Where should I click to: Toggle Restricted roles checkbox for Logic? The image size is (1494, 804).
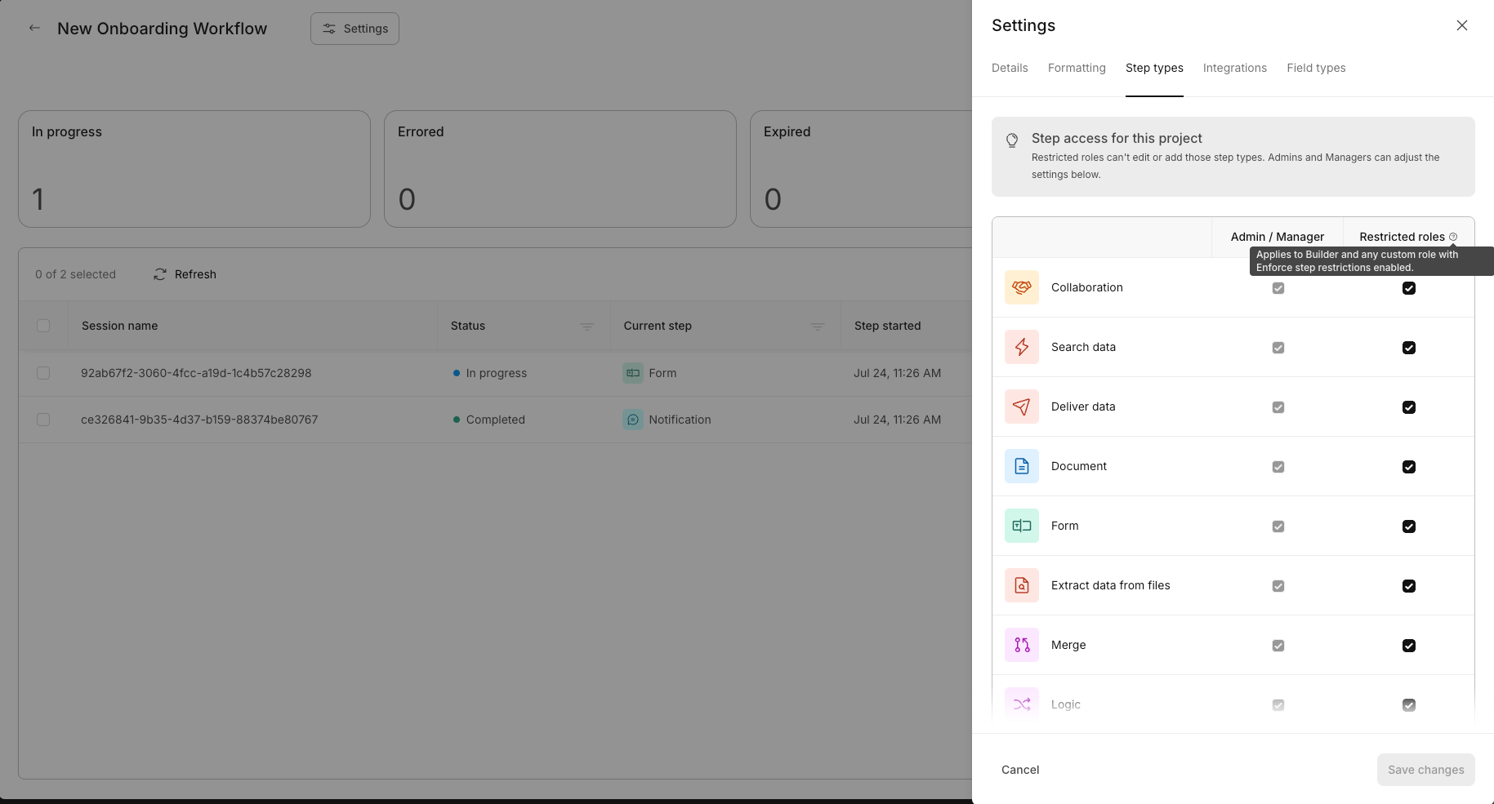[1409, 705]
